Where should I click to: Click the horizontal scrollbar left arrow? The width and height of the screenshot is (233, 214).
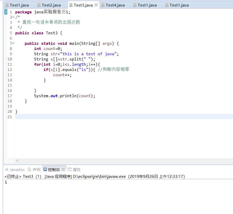click(17, 161)
